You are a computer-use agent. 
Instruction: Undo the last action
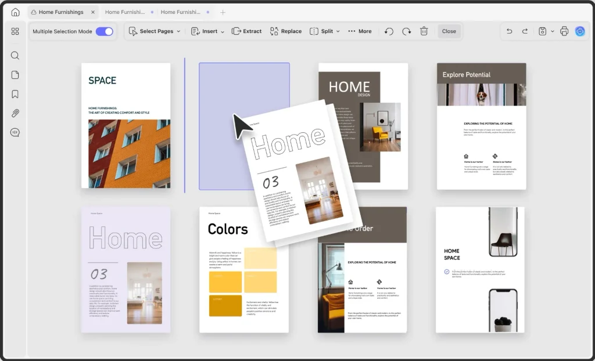509,31
